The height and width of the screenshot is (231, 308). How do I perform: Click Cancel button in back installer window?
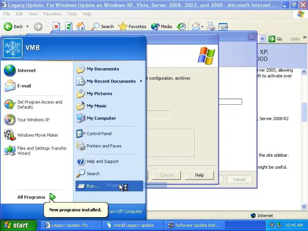coord(239,179)
